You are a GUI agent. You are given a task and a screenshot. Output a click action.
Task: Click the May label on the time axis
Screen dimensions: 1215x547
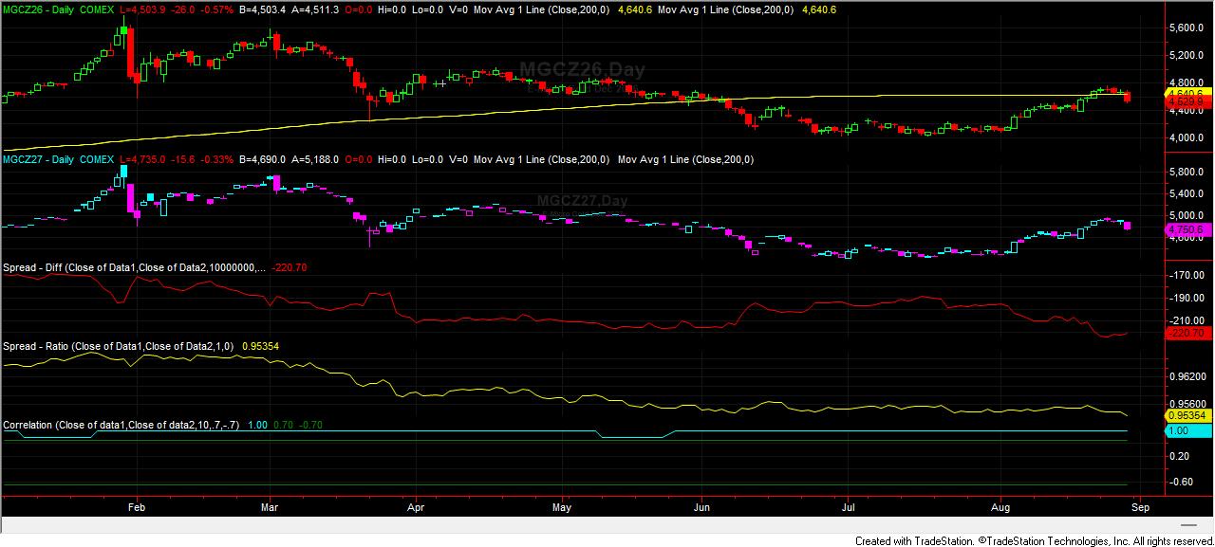click(561, 507)
